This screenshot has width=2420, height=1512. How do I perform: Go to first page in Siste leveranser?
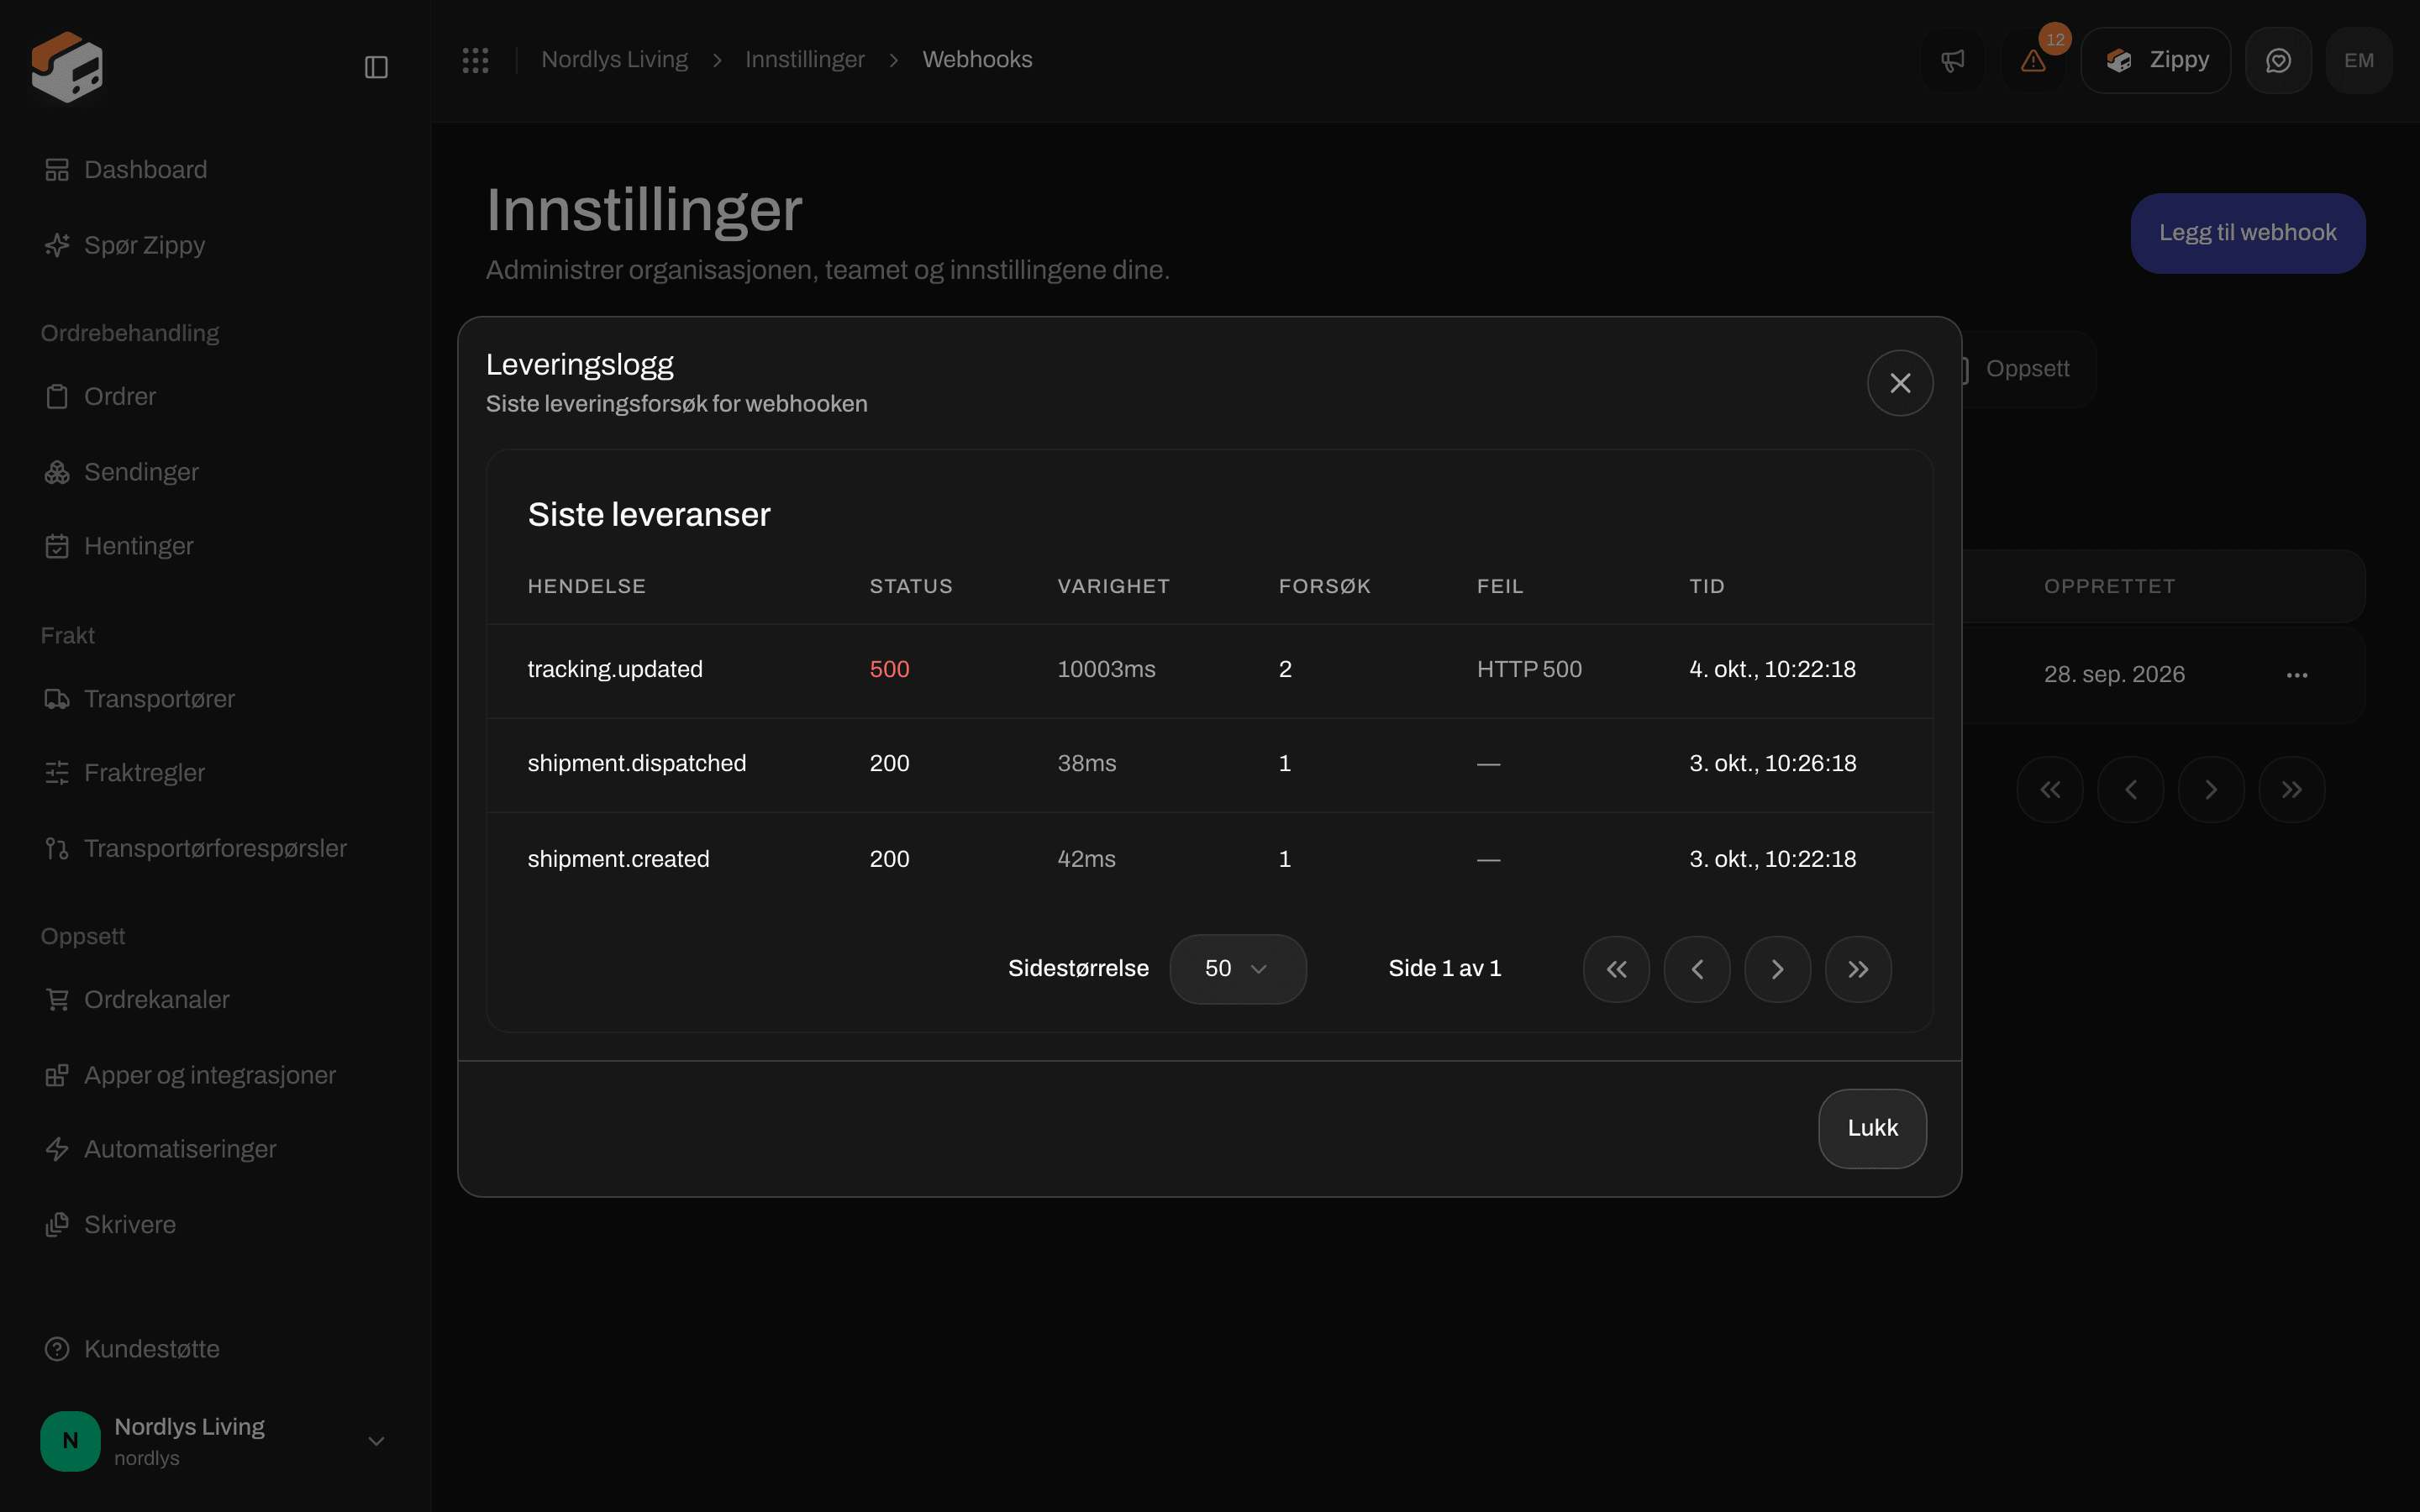(1616, 969)
